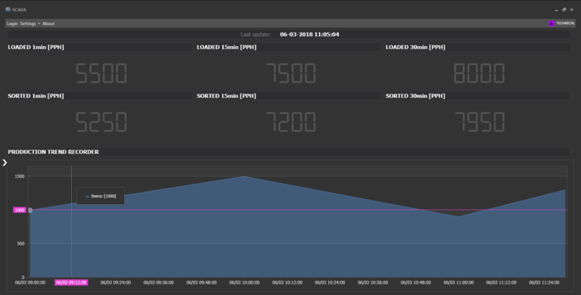Click the Last update timestamp
Viewport: 581px width, 295px height.
(309, 35)
